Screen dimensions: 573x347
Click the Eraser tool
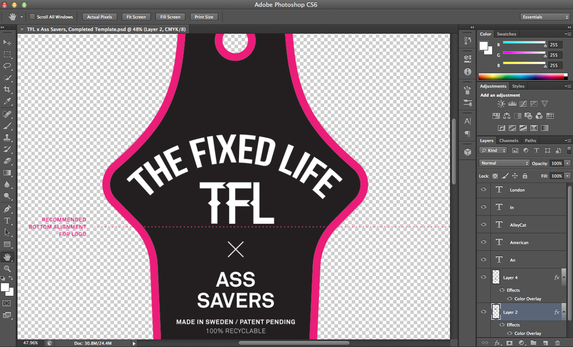tap(7, 160)
